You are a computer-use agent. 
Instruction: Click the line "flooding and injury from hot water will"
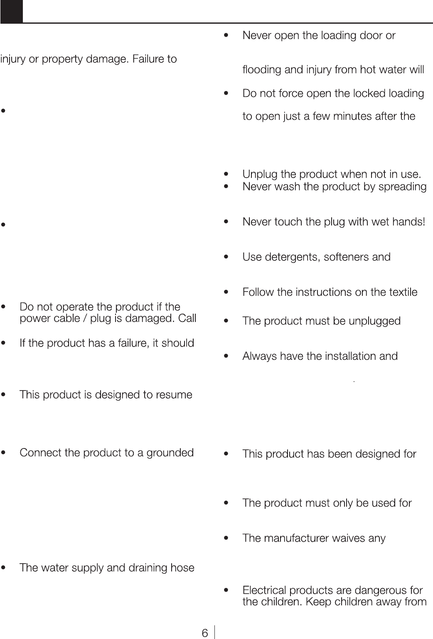[x=333, y=69]
